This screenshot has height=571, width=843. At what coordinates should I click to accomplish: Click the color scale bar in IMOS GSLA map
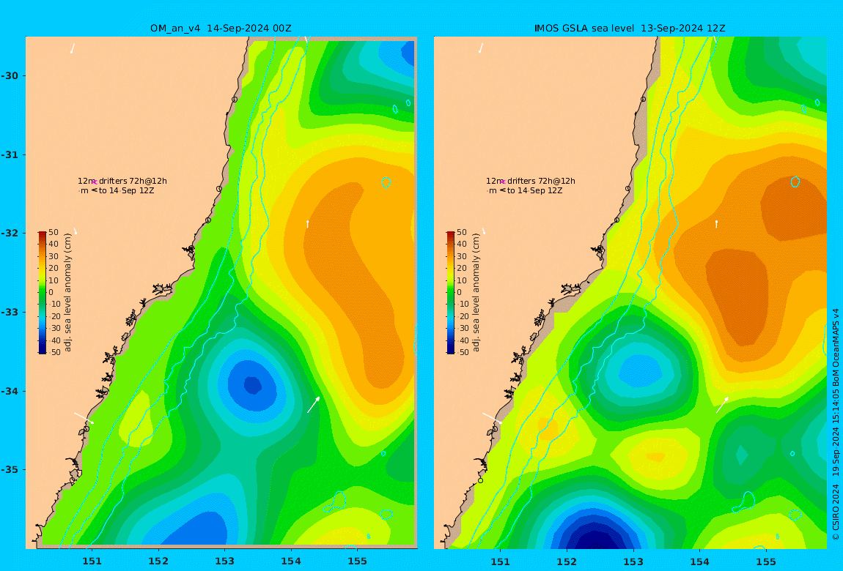pyautogui.click(x=451, y=293)
